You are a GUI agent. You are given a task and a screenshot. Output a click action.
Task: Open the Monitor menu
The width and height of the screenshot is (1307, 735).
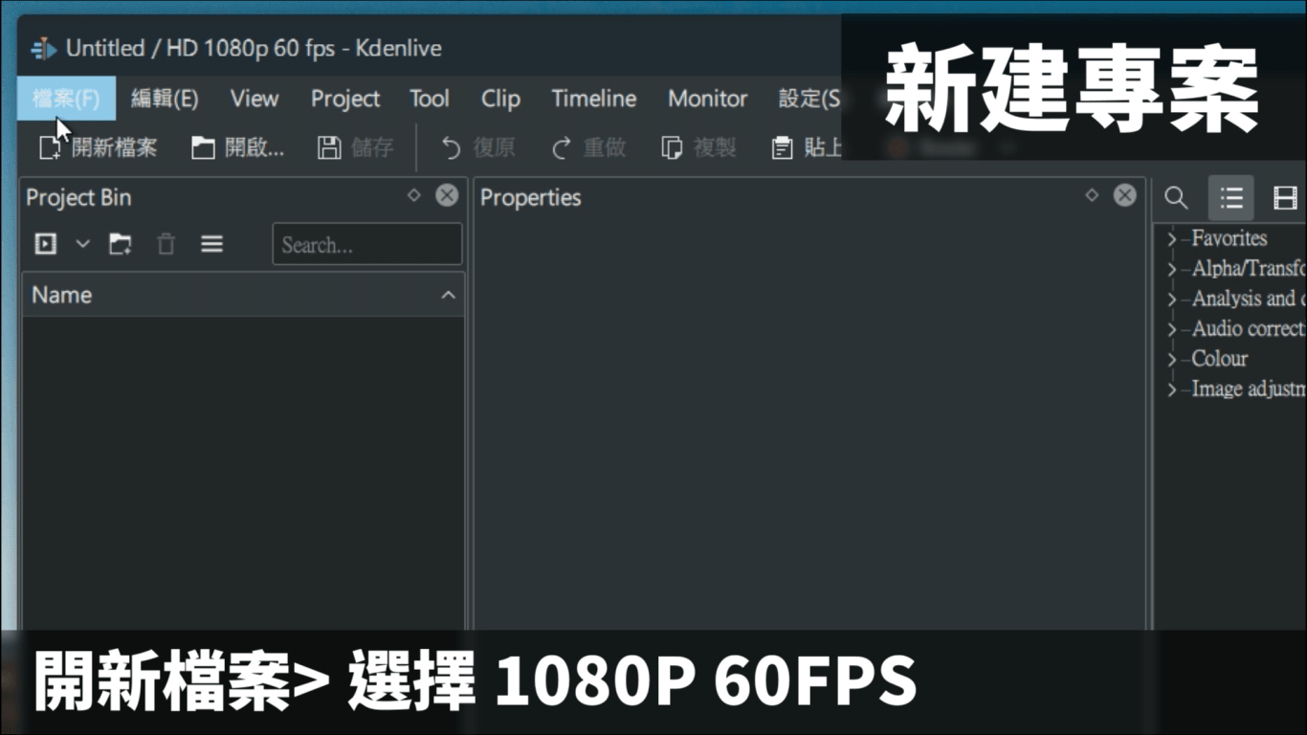[708, 99]
